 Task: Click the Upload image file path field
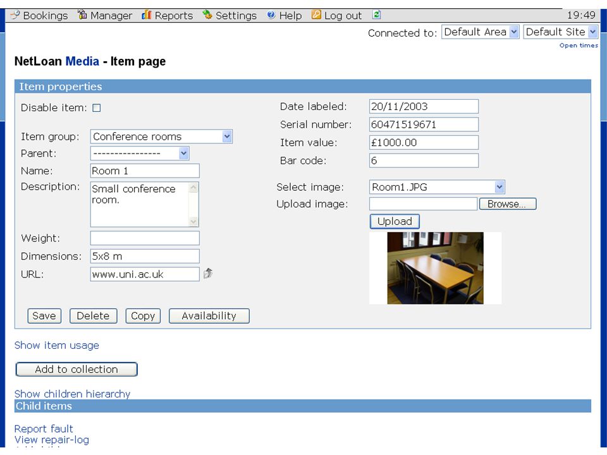coord(423,204)
